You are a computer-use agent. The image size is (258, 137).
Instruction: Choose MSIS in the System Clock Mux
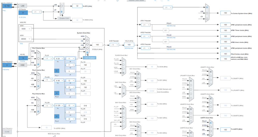pos(87,40)
